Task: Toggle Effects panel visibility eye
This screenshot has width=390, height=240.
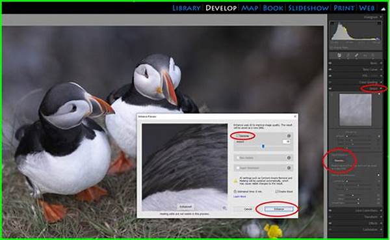Action: pos(330,223)
